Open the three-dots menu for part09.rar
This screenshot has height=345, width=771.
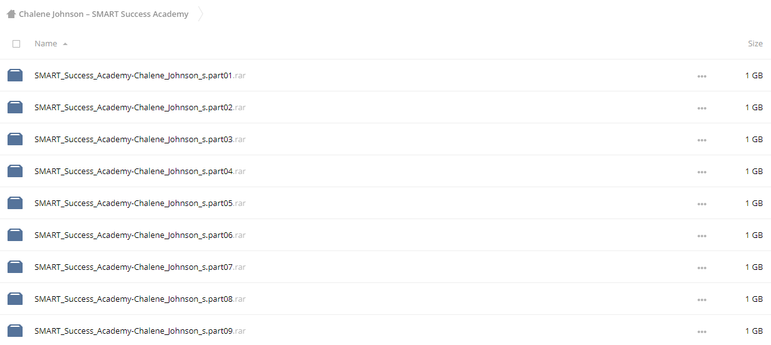(x=701, y=332)
